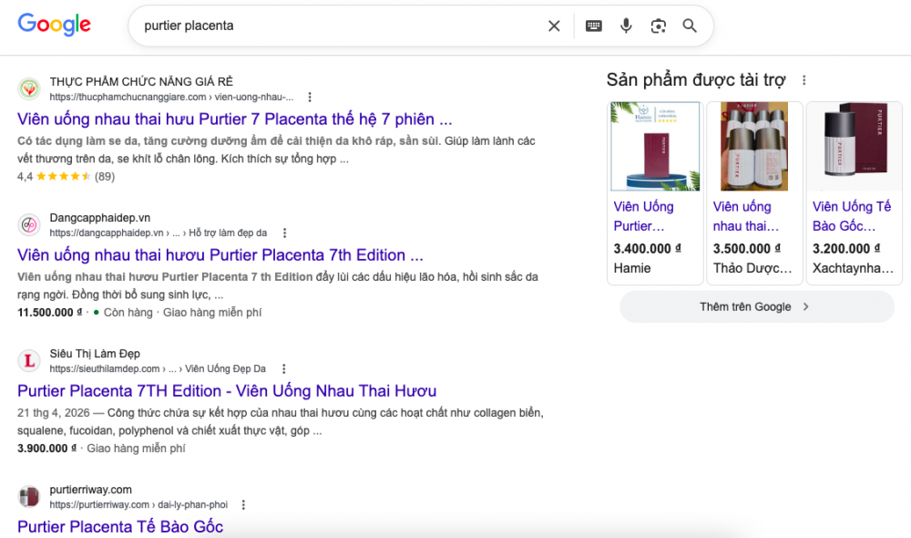
Task: Open Xachtaynha product image thumbnail
Action: 855,147
